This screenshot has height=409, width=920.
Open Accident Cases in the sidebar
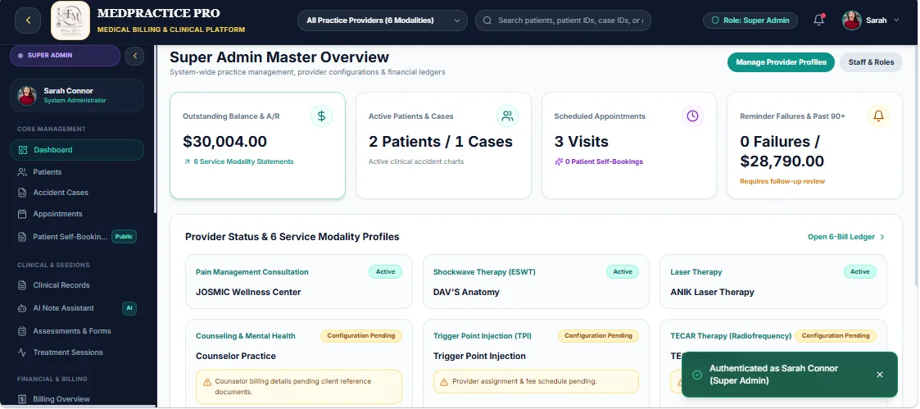click(x=77, y=193)
